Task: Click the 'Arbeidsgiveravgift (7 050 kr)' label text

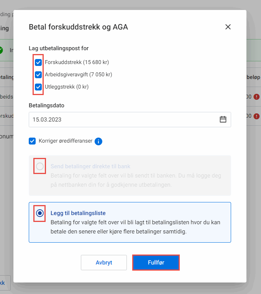Action: (78, 74)
